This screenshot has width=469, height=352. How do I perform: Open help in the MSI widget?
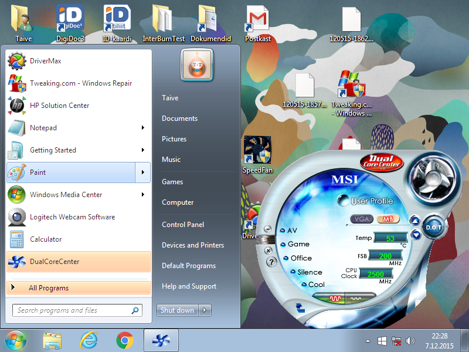tap(271, 262)
